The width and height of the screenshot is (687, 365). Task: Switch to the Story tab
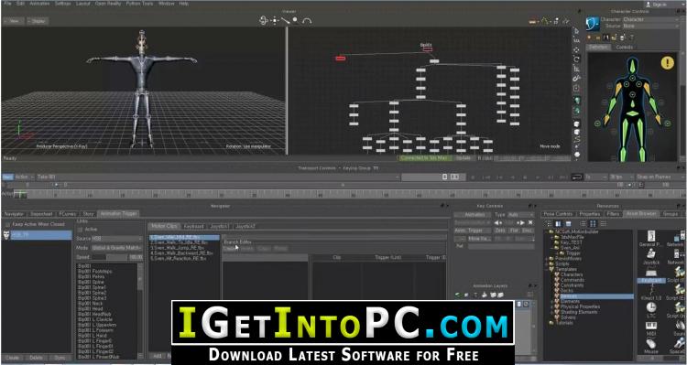[x=89, y=214]
